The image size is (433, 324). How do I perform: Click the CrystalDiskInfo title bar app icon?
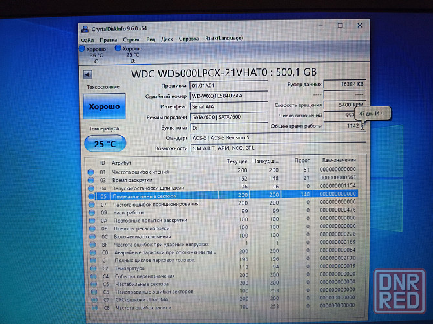pos(85,29)
